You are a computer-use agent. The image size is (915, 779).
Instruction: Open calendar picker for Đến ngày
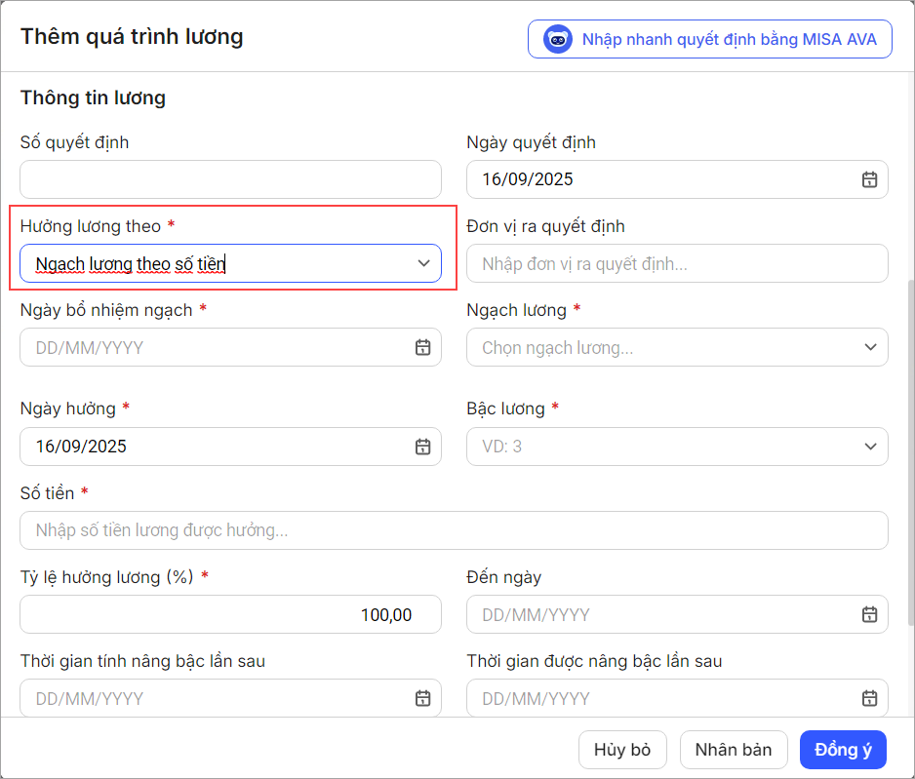coord(868,614)
